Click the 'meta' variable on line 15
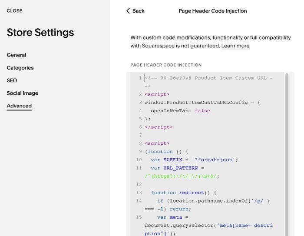Screen dimensions: 304x236 (175, 217)
